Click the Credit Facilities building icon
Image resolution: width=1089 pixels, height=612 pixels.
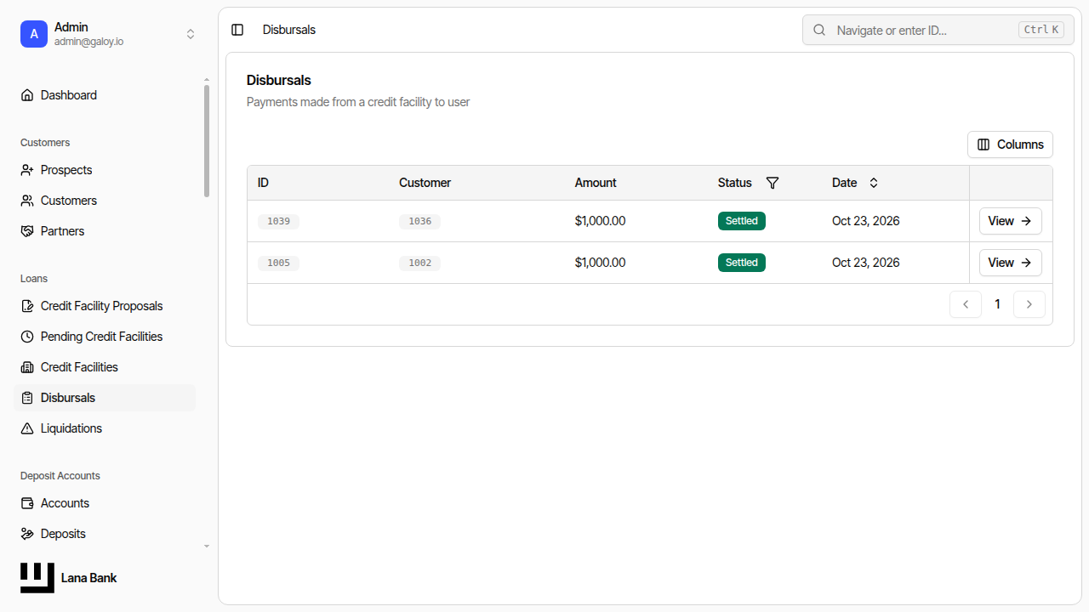(x=27, y=367)
